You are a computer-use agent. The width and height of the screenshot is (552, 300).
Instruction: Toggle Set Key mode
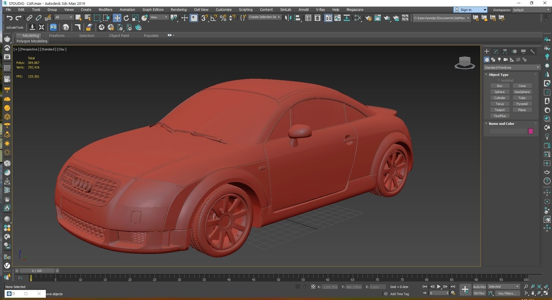(479, 293)
